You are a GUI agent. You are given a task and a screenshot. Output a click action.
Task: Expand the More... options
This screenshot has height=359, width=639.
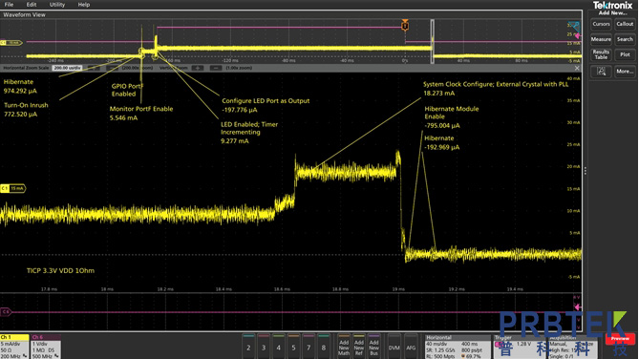tap(625, 72)
